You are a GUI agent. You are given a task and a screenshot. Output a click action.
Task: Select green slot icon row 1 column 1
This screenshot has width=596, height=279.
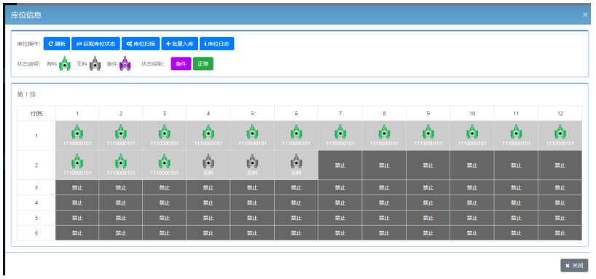[77, 132]
